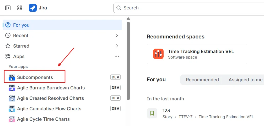Switch to the Recommended tab
Viewport: 264px width, 126px height.
pyautogui.click(x=202, y=80)
